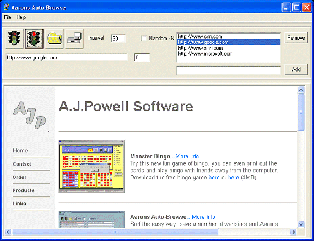314x241 pixels.
Task: Click the vertical scrollbar thumb
Action: click(x=301, y=112)
